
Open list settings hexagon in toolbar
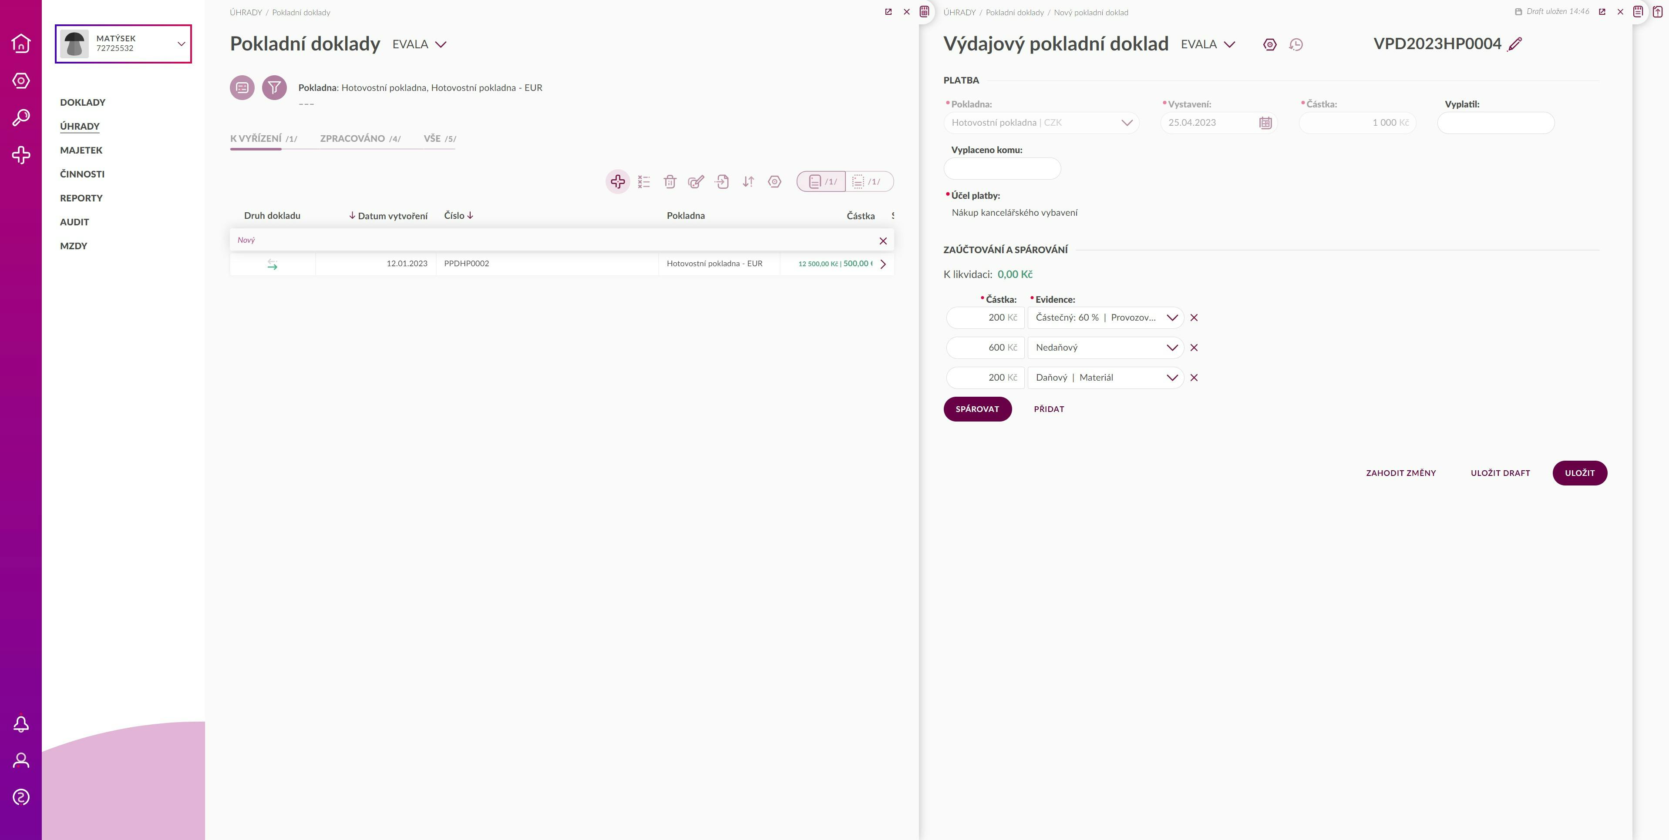774,182
